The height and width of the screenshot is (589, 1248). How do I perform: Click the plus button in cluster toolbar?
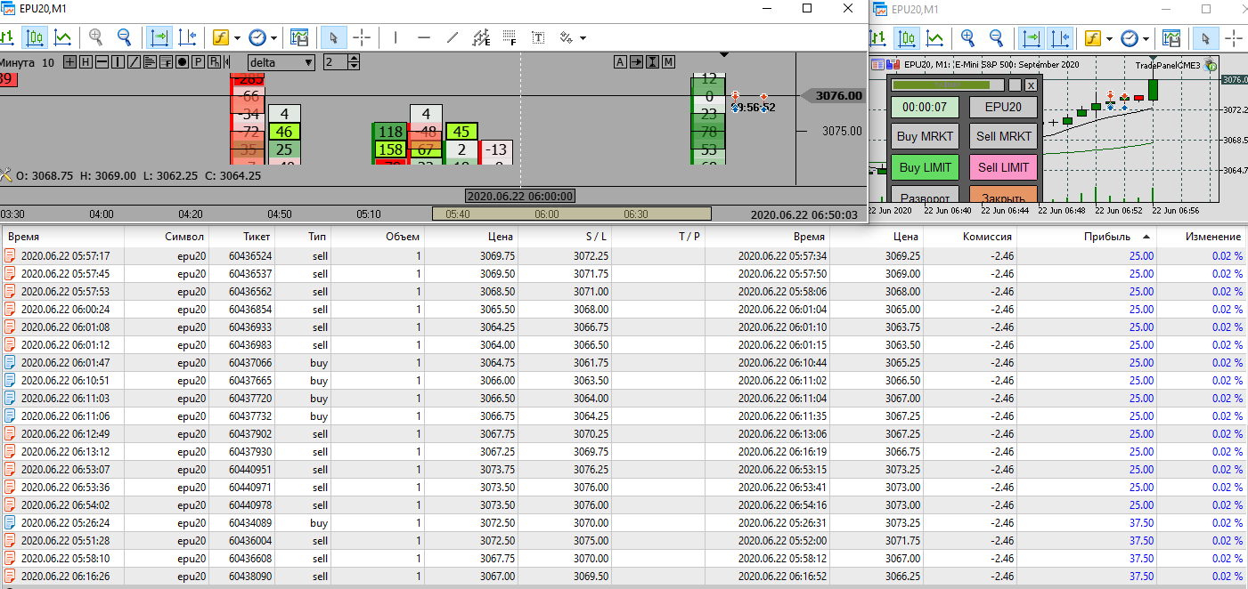[71, 62]
